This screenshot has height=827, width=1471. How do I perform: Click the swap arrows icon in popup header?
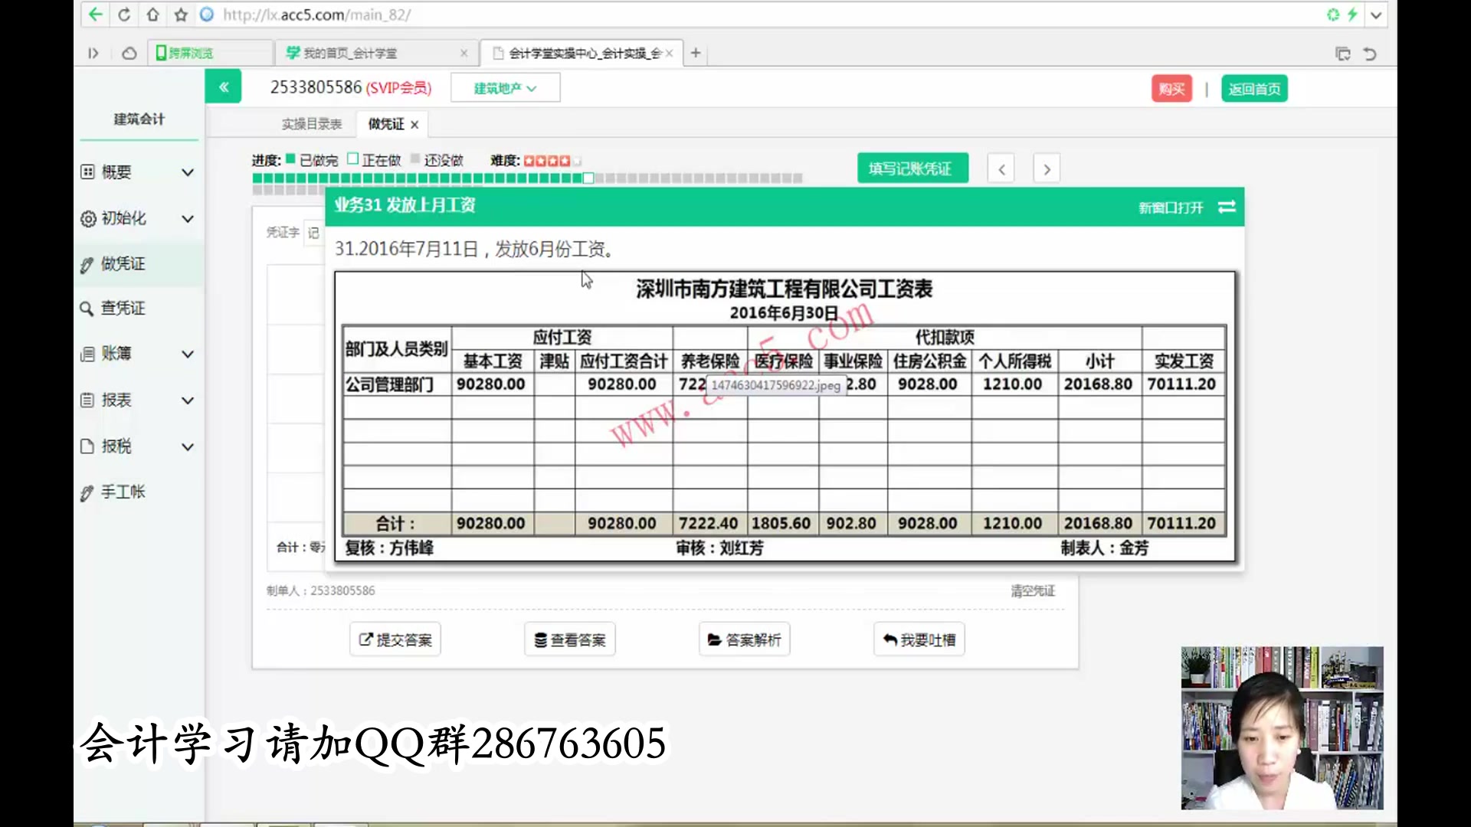1227,207
